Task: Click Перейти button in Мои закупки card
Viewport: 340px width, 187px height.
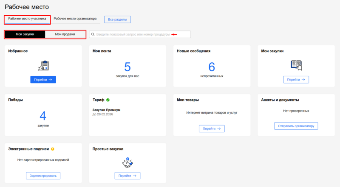Action: (x=296, y=80)
